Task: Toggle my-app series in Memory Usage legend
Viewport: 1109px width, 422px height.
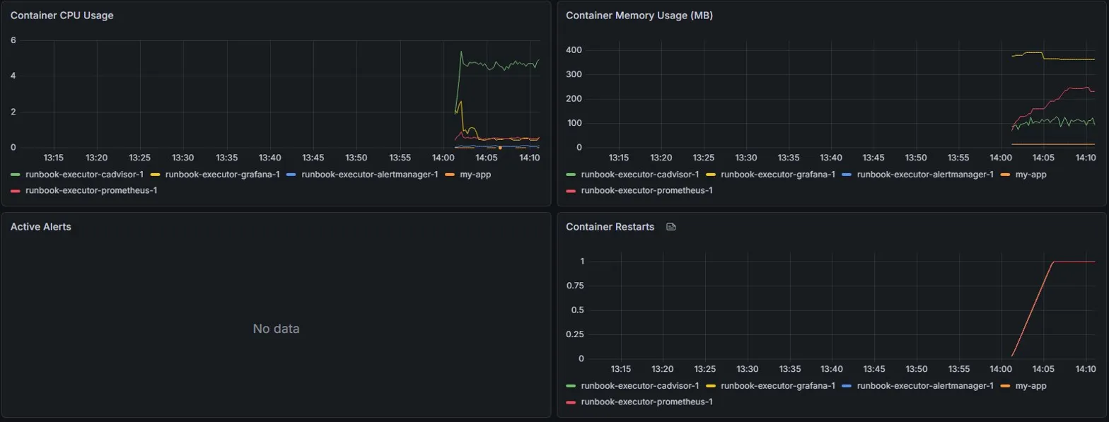Action: [x=1031, y=174]
